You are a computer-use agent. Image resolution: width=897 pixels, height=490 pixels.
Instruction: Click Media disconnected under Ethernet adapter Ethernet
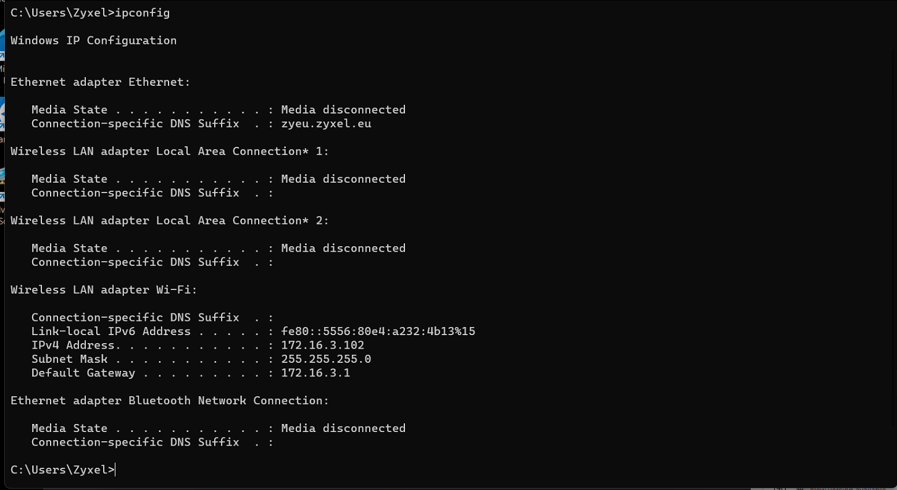click(x=343, y=110)
